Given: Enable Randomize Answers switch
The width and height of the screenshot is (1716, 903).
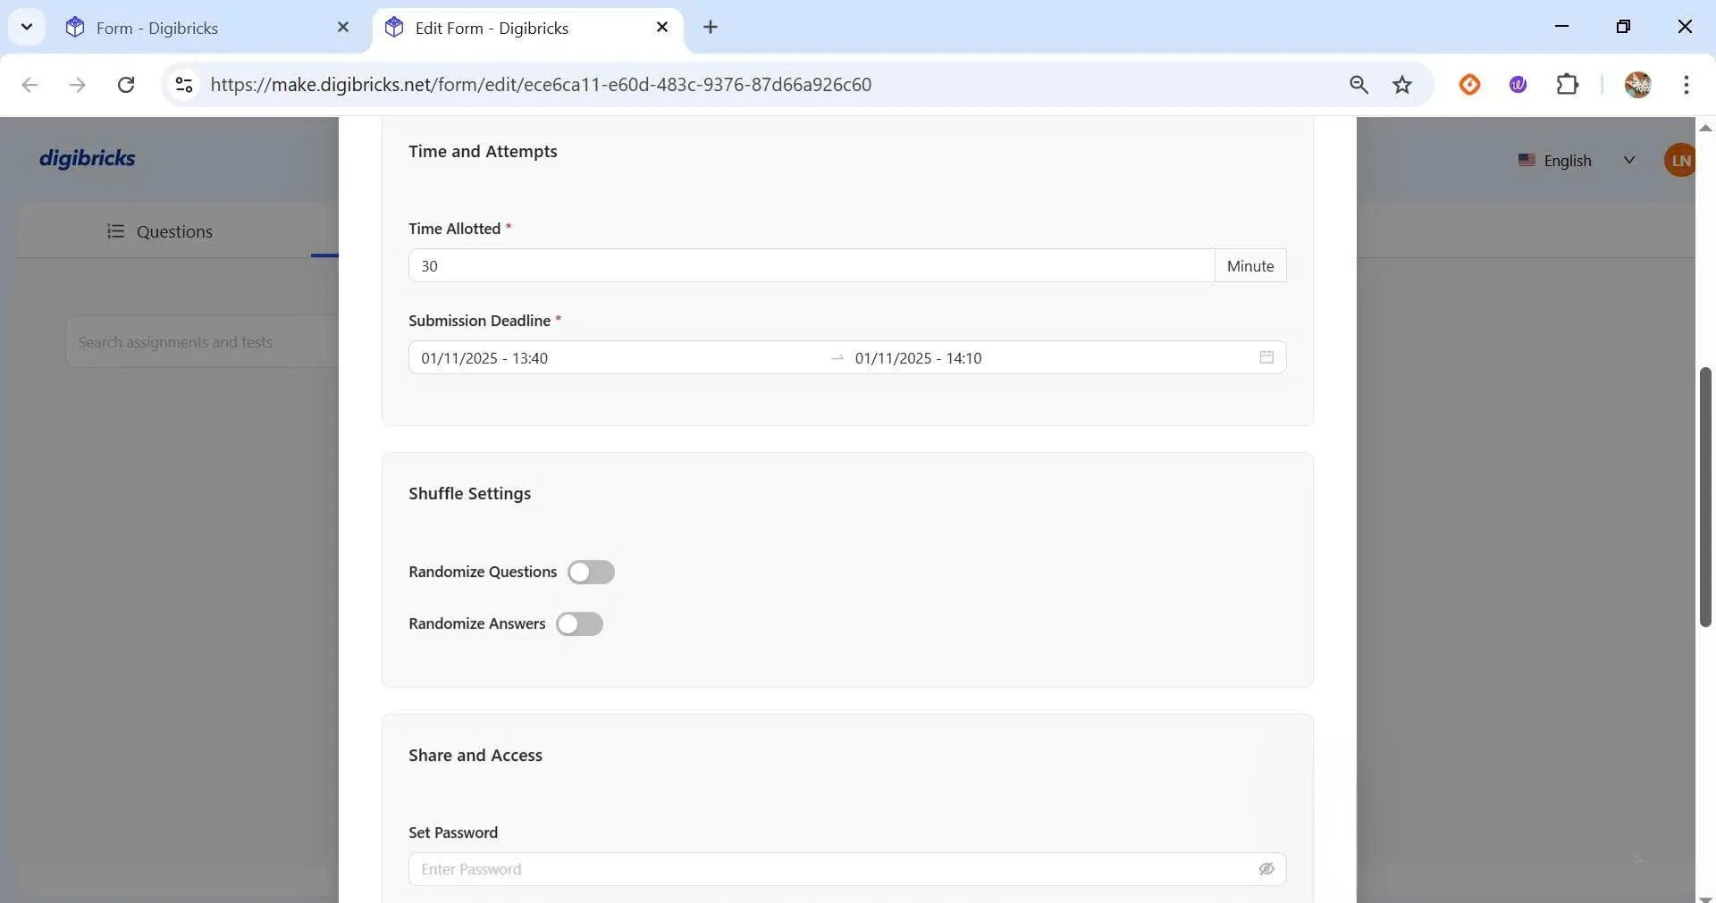Looking at the screenshot, I should pos(579,623).
